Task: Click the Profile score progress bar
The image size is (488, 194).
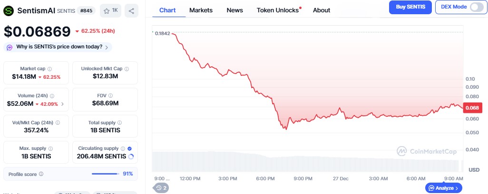Action: tap(105, 174)
